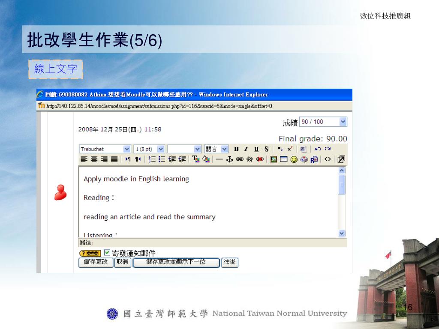Insert a numbered list
The width and height of the screenshot is (439, 329).
(x=152, y=159)
